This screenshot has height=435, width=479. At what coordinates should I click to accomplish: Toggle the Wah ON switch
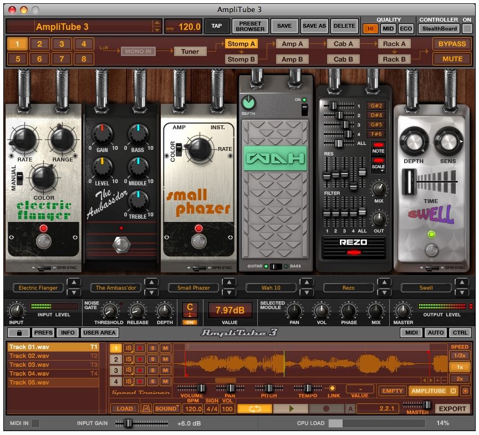(304, 110)
